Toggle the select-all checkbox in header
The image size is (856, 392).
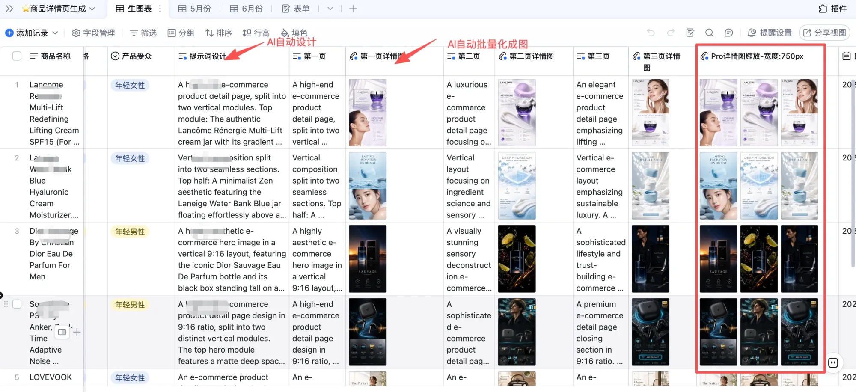point(17,56)
